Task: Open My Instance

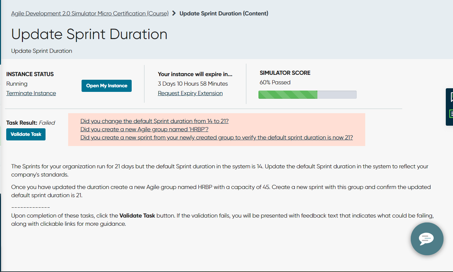Action: coord(106,86)
